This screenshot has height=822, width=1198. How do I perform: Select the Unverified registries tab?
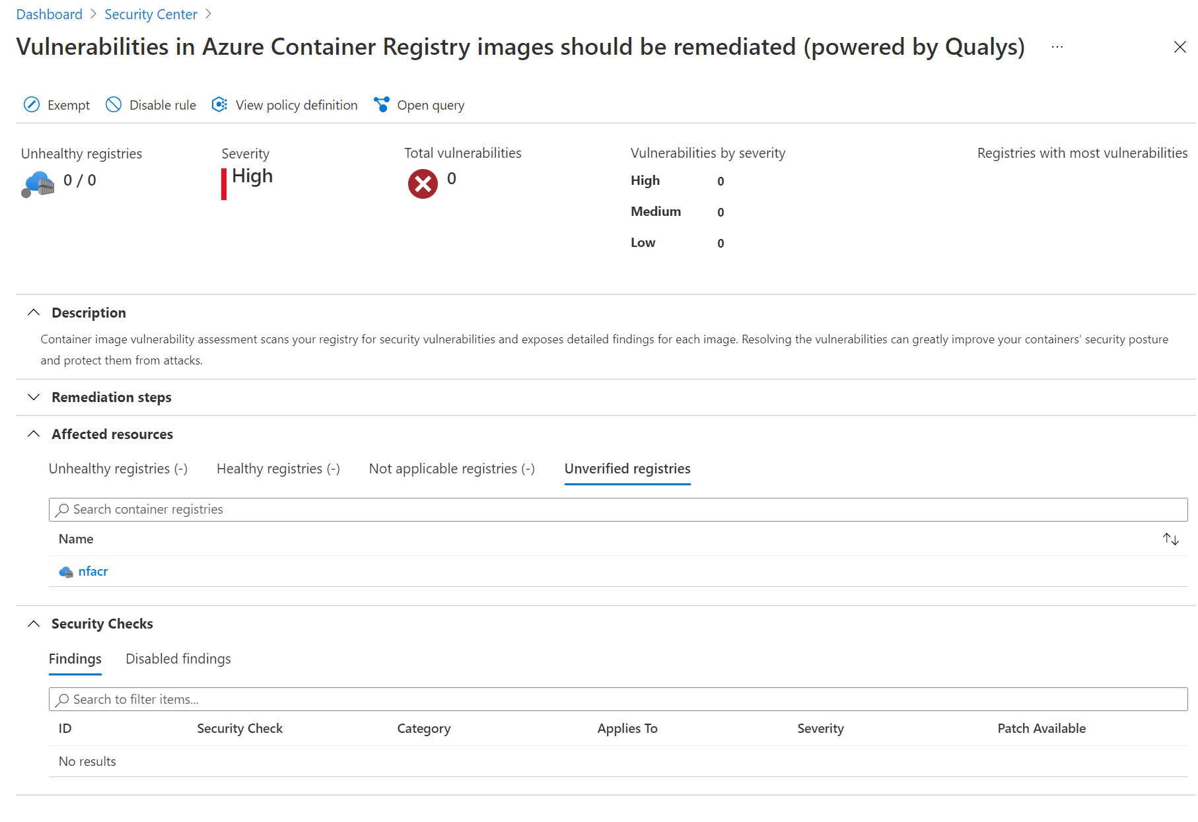pyautogui.click(x=627, y=469)
